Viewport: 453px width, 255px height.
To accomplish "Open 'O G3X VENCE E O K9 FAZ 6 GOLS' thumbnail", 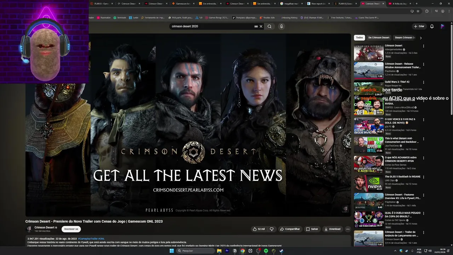I will click(x=368, y=126).
